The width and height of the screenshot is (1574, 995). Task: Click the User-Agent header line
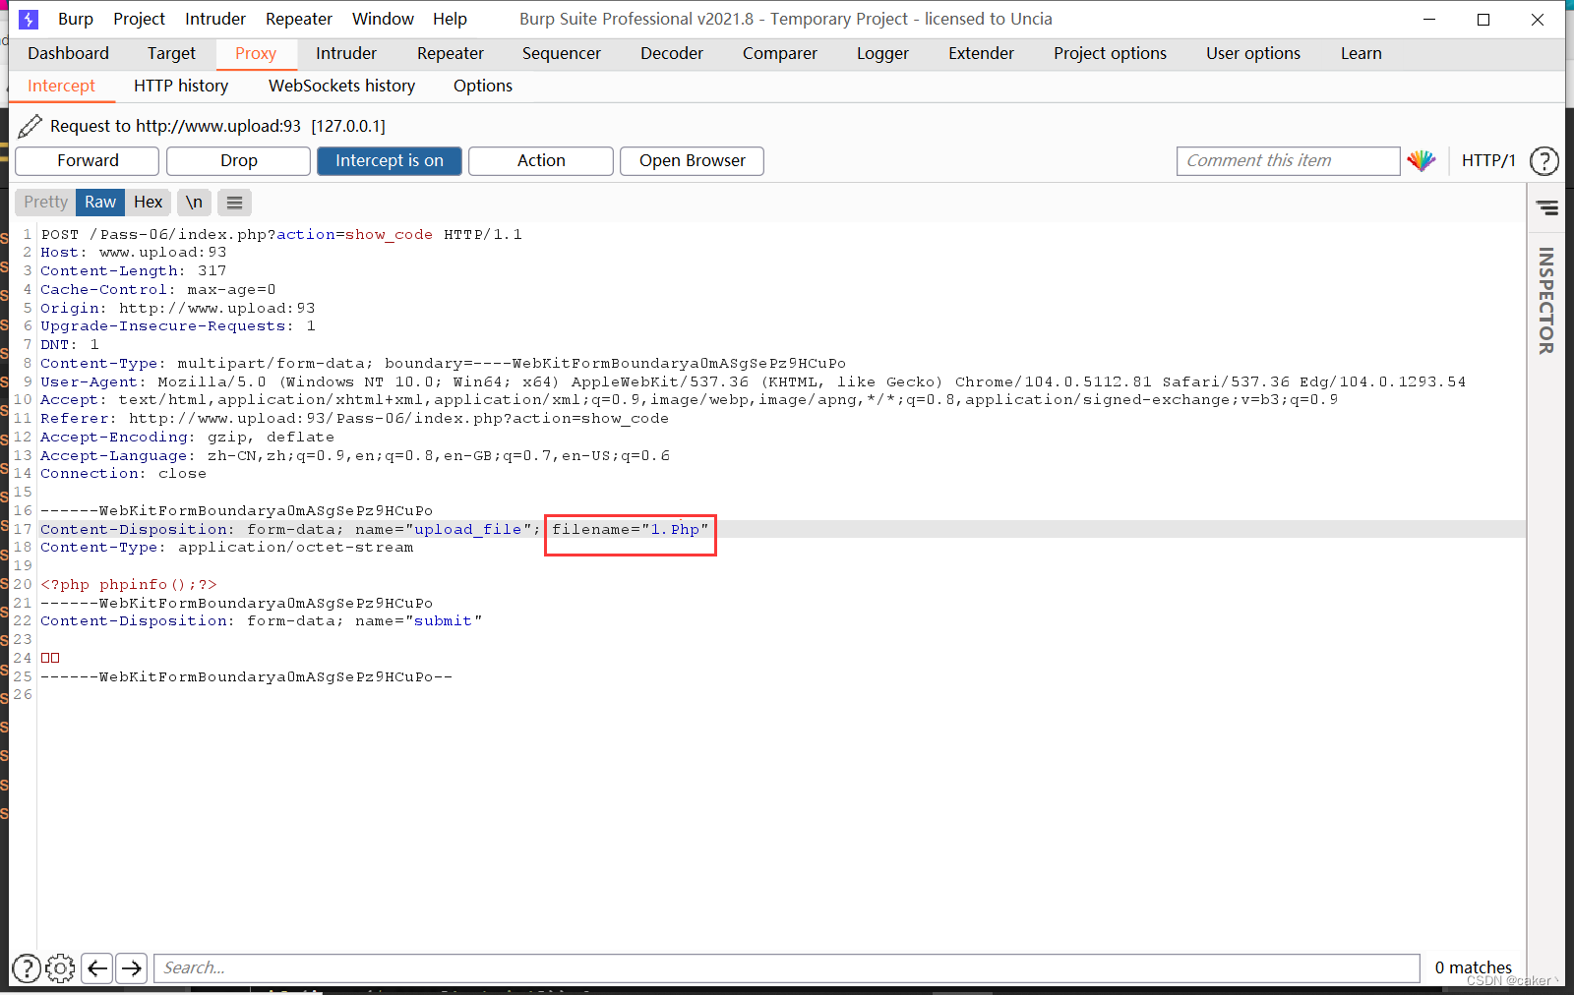point(753,382)
